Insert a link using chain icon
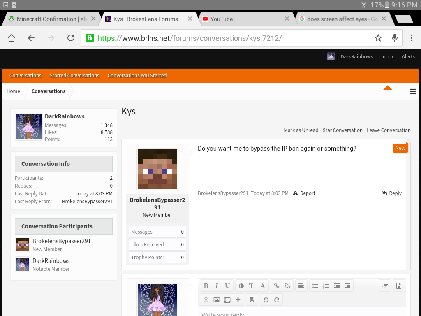Image resolution: width=421 pixels, height=316 pixels. tap(277, 286)
